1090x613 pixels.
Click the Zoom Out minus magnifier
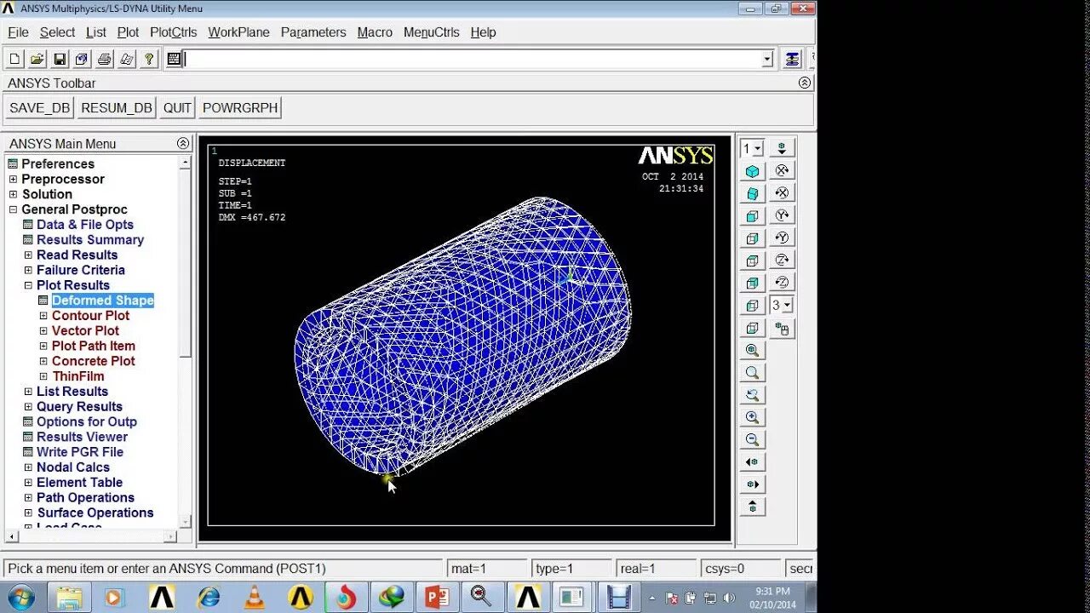tap(752, 439)
